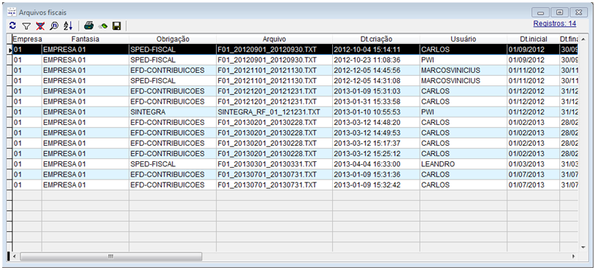
Task: Select the row created 2012-10-04 15:14:11
Action: [295, 50]
